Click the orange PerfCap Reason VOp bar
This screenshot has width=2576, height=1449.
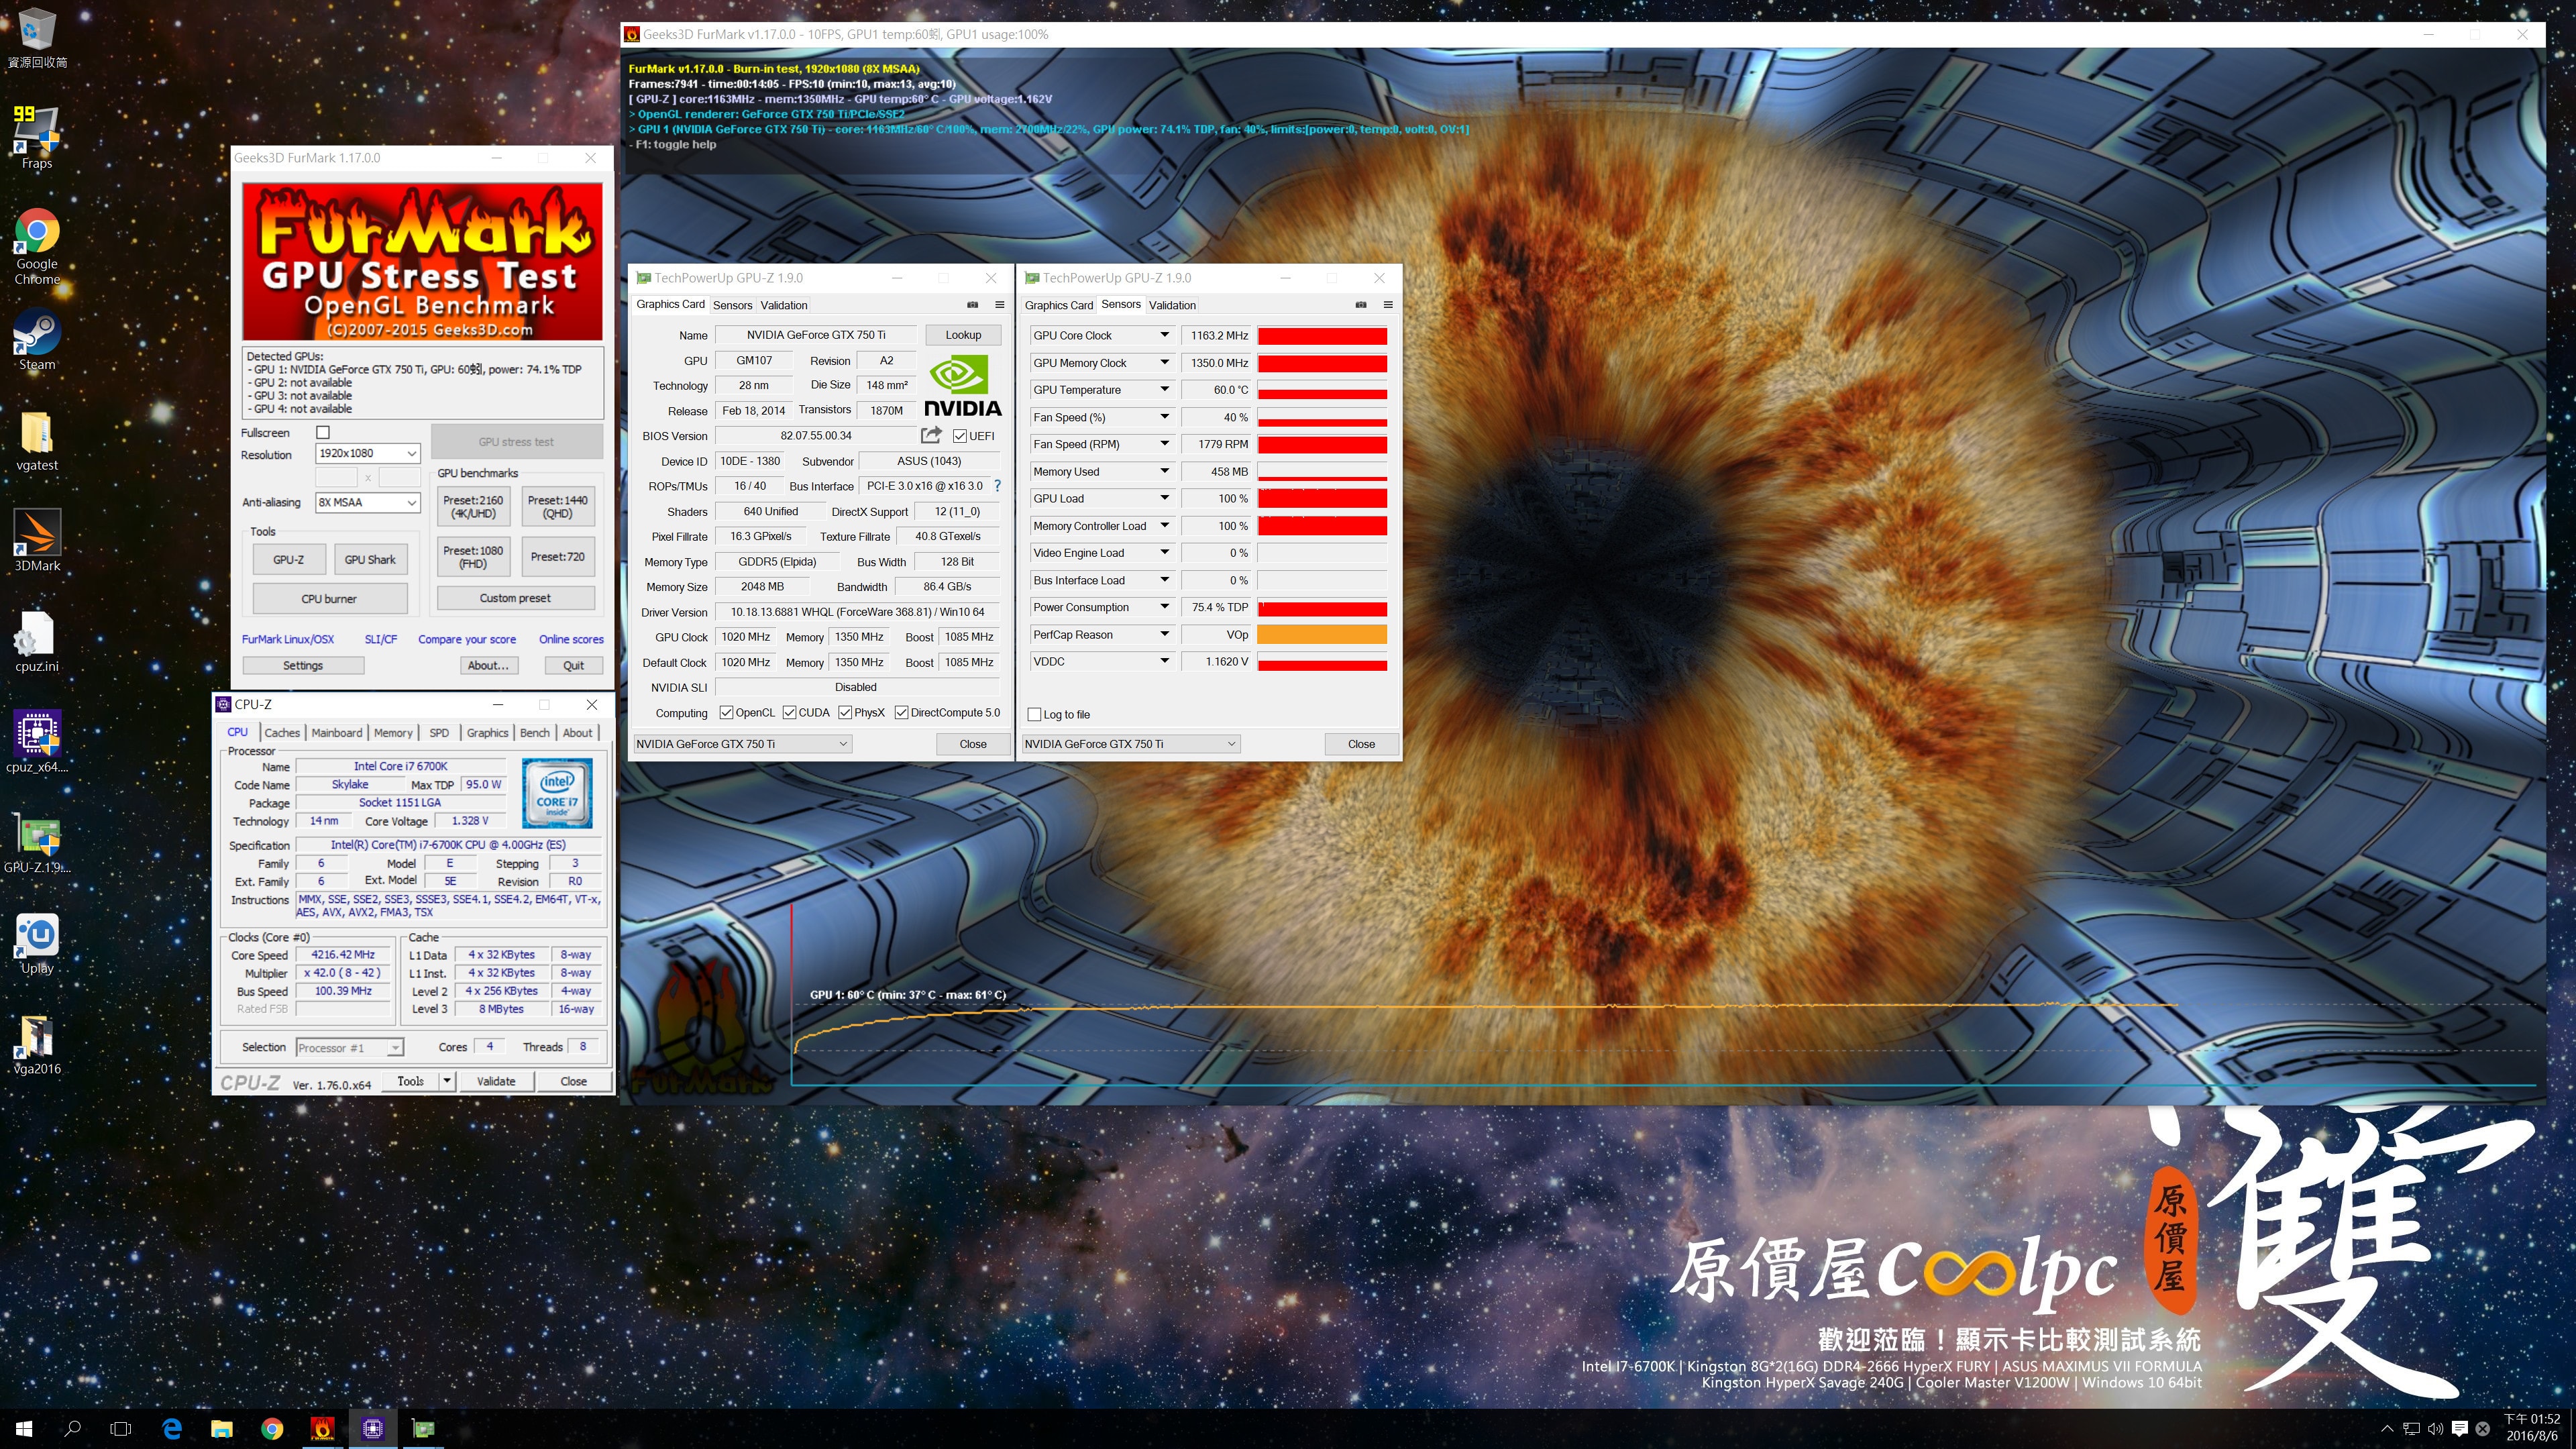(x=1322, y=635)
